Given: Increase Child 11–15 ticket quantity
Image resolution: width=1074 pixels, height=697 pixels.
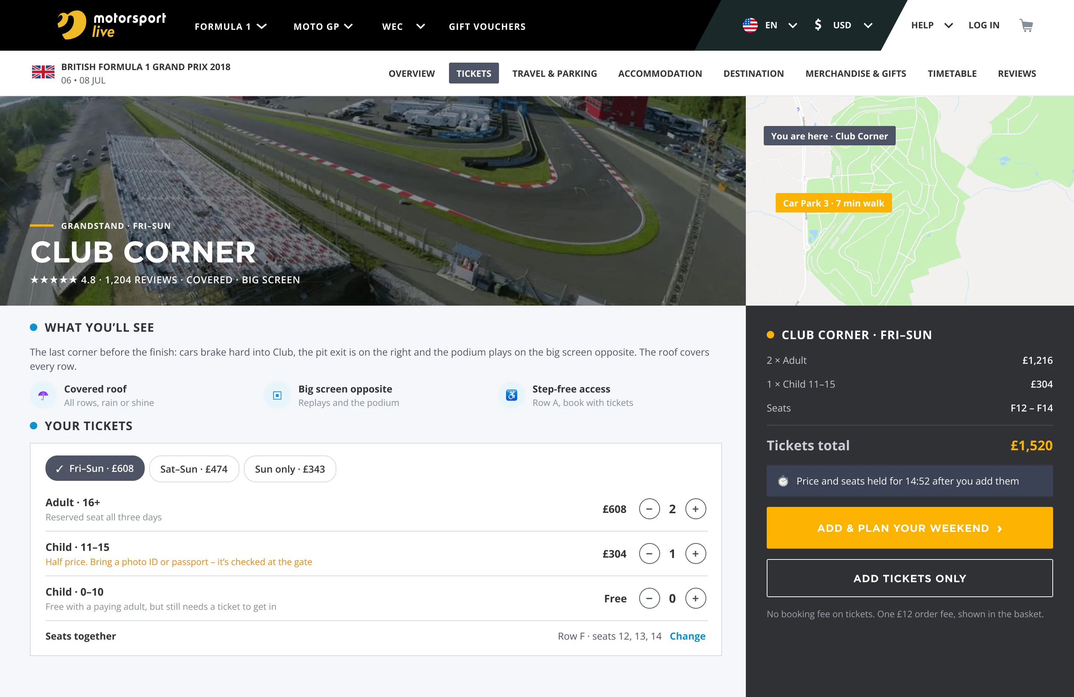Looking at the screenshot, I should (x=695, y=553).
